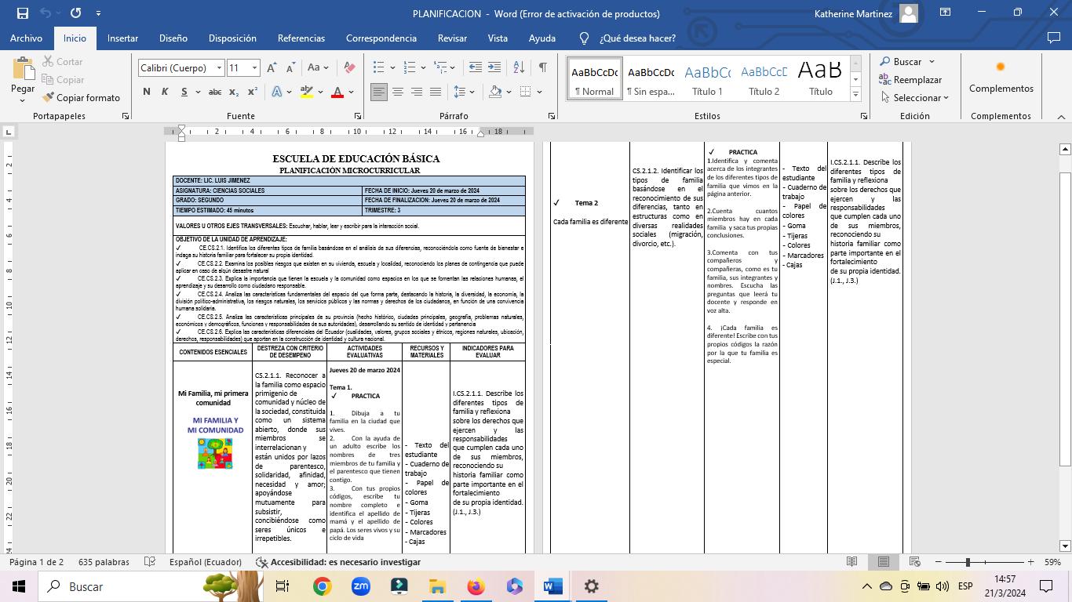Image resolution: width=1072 pixels, height=602 pixels.
Task: Open accessibility checker from status bar
Action: click(338, 562)
